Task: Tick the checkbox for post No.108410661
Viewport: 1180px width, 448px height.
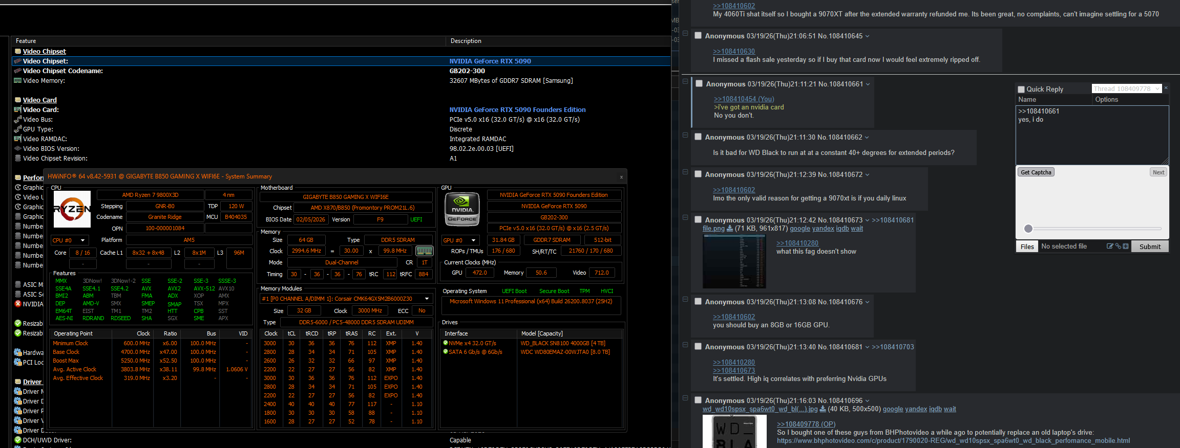Action: [x=699, y=83]
